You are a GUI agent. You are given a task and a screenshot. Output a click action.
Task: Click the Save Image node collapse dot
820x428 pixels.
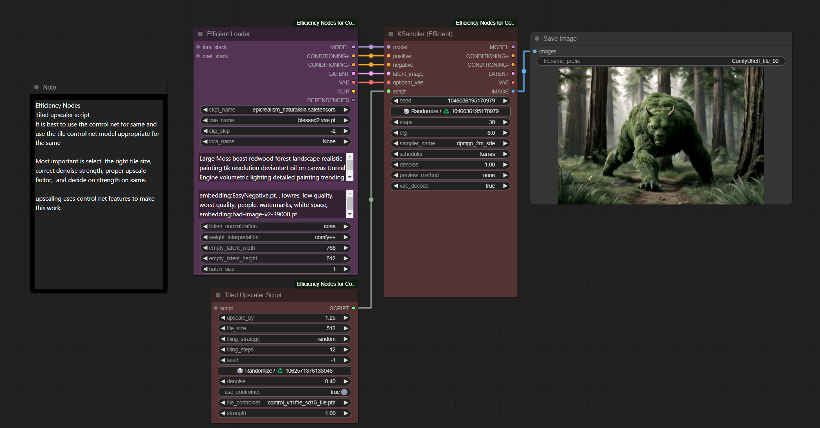537,38
